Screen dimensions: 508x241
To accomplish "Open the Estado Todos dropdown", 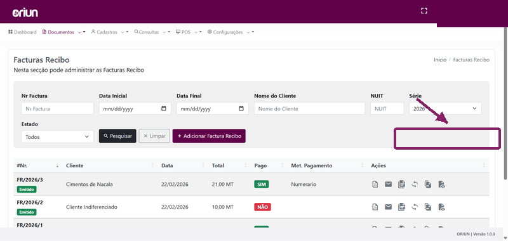I will click(57, 137).
